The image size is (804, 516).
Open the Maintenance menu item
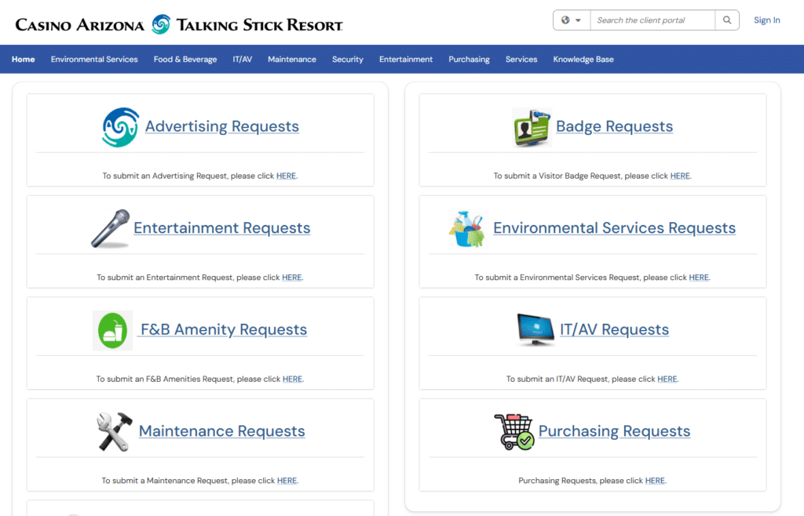pos(292,60)
